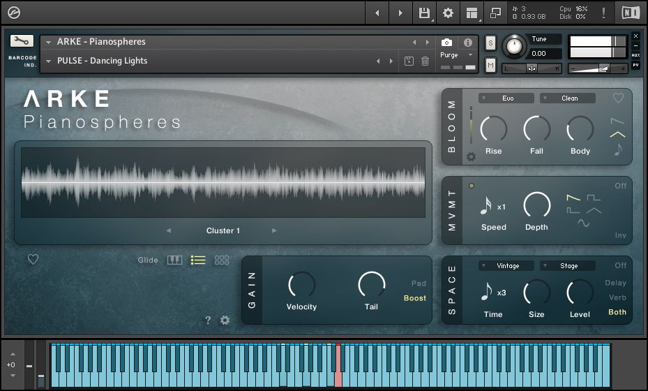This screenshot has width=648, height=391.
Task: Click the Kontakt logo in header
Action: [14, 13]
